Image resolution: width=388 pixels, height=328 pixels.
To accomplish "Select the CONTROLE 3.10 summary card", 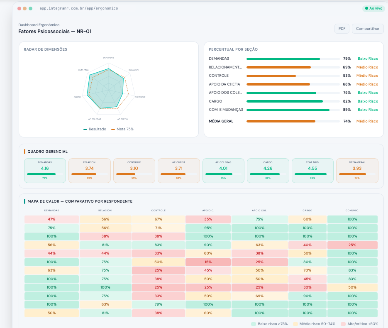I will (x=134, y=171).
